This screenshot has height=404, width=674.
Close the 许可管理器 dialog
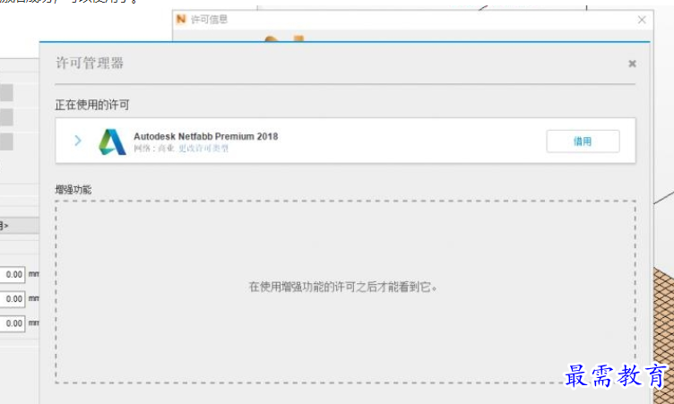point(632,64)
